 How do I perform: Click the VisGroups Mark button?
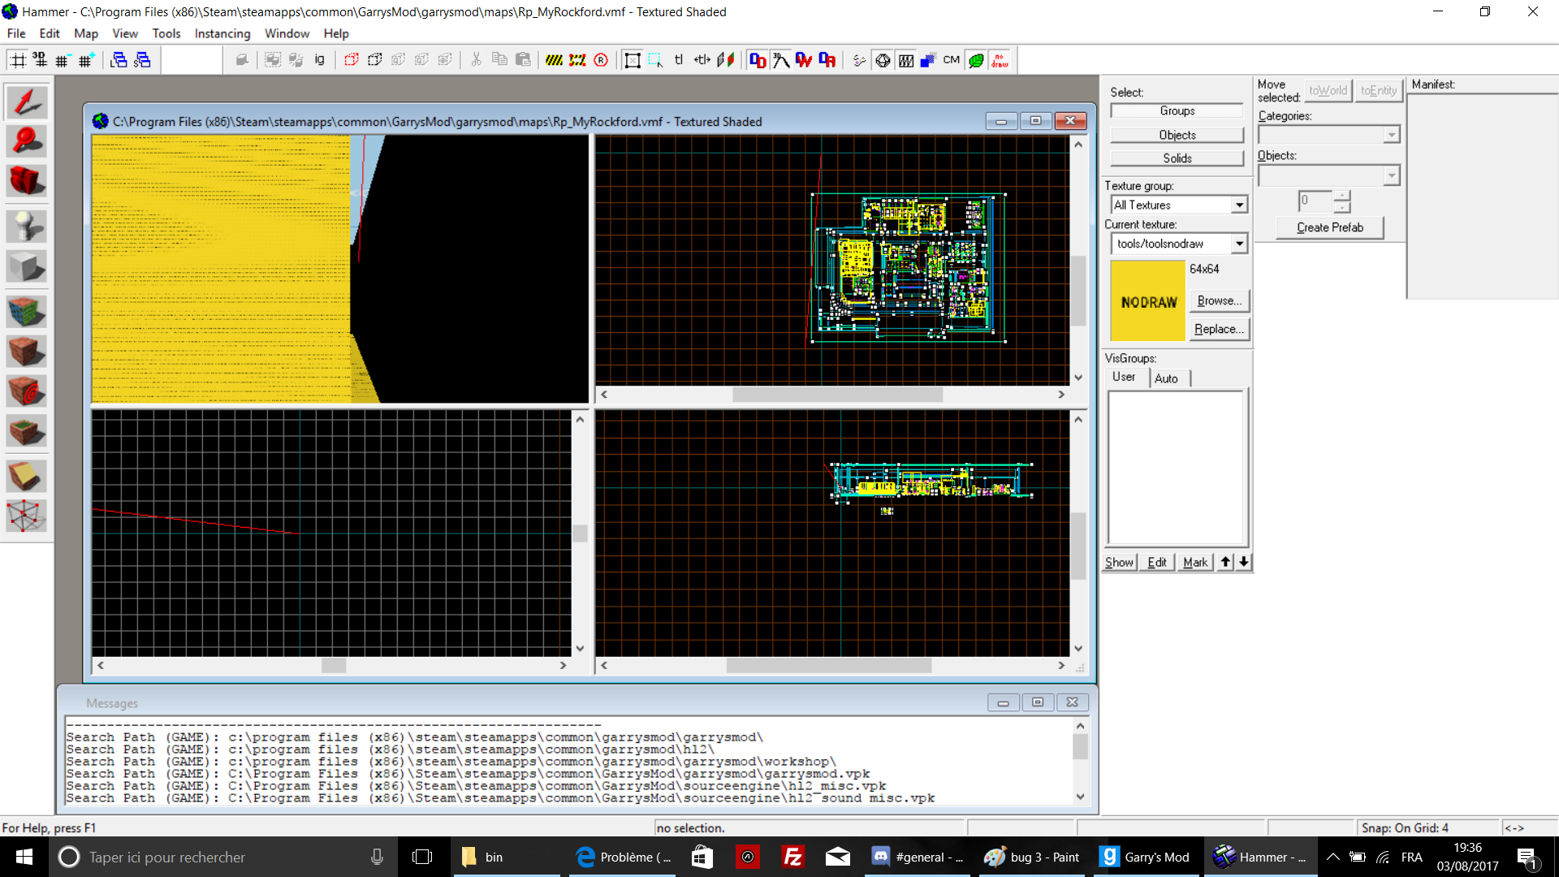pyautogui.click(x=1195, y=562)
